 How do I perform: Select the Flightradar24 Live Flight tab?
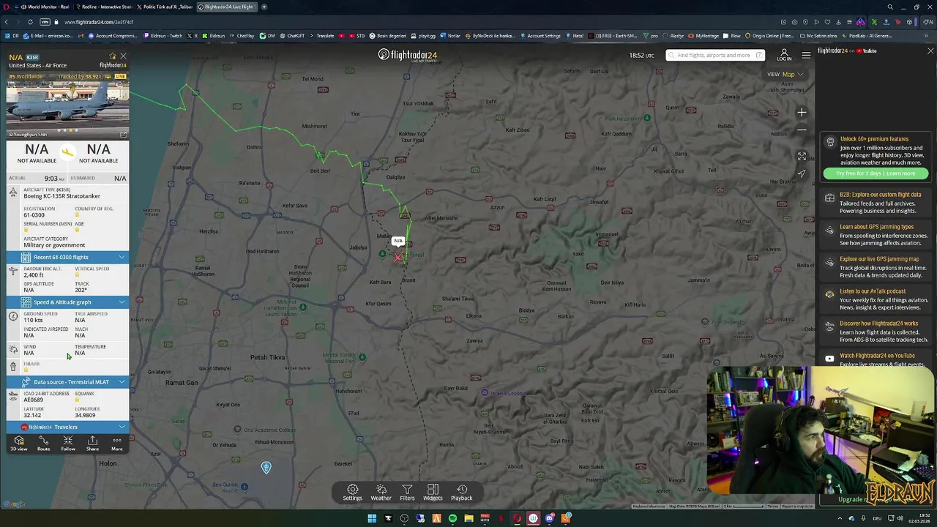click(227, 7)
